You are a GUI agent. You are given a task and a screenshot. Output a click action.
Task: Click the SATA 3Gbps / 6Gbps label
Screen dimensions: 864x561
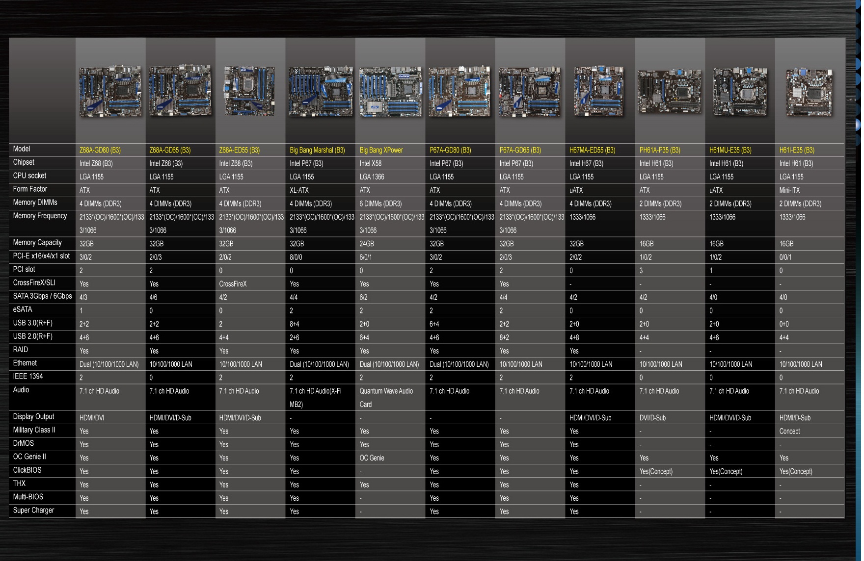click(x=42, y=296)
